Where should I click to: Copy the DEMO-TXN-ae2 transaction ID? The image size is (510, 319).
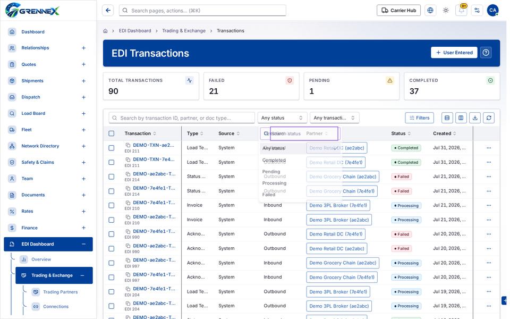[128, 145]
